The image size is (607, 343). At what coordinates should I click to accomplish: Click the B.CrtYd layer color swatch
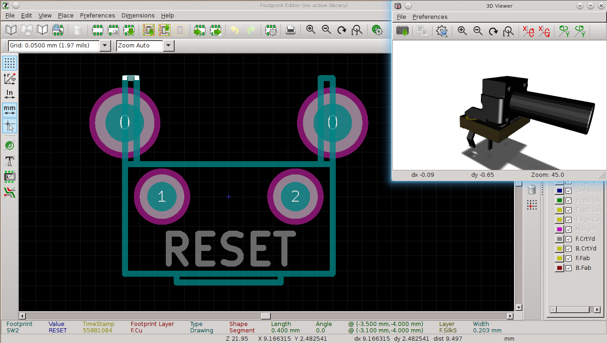tap(559, 249)
